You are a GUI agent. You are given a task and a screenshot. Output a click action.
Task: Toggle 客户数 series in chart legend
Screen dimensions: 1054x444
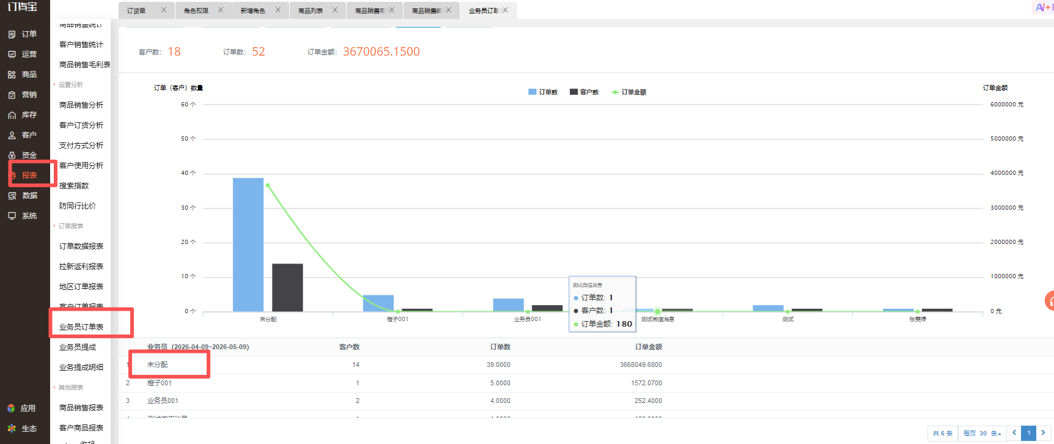[584, 92]
